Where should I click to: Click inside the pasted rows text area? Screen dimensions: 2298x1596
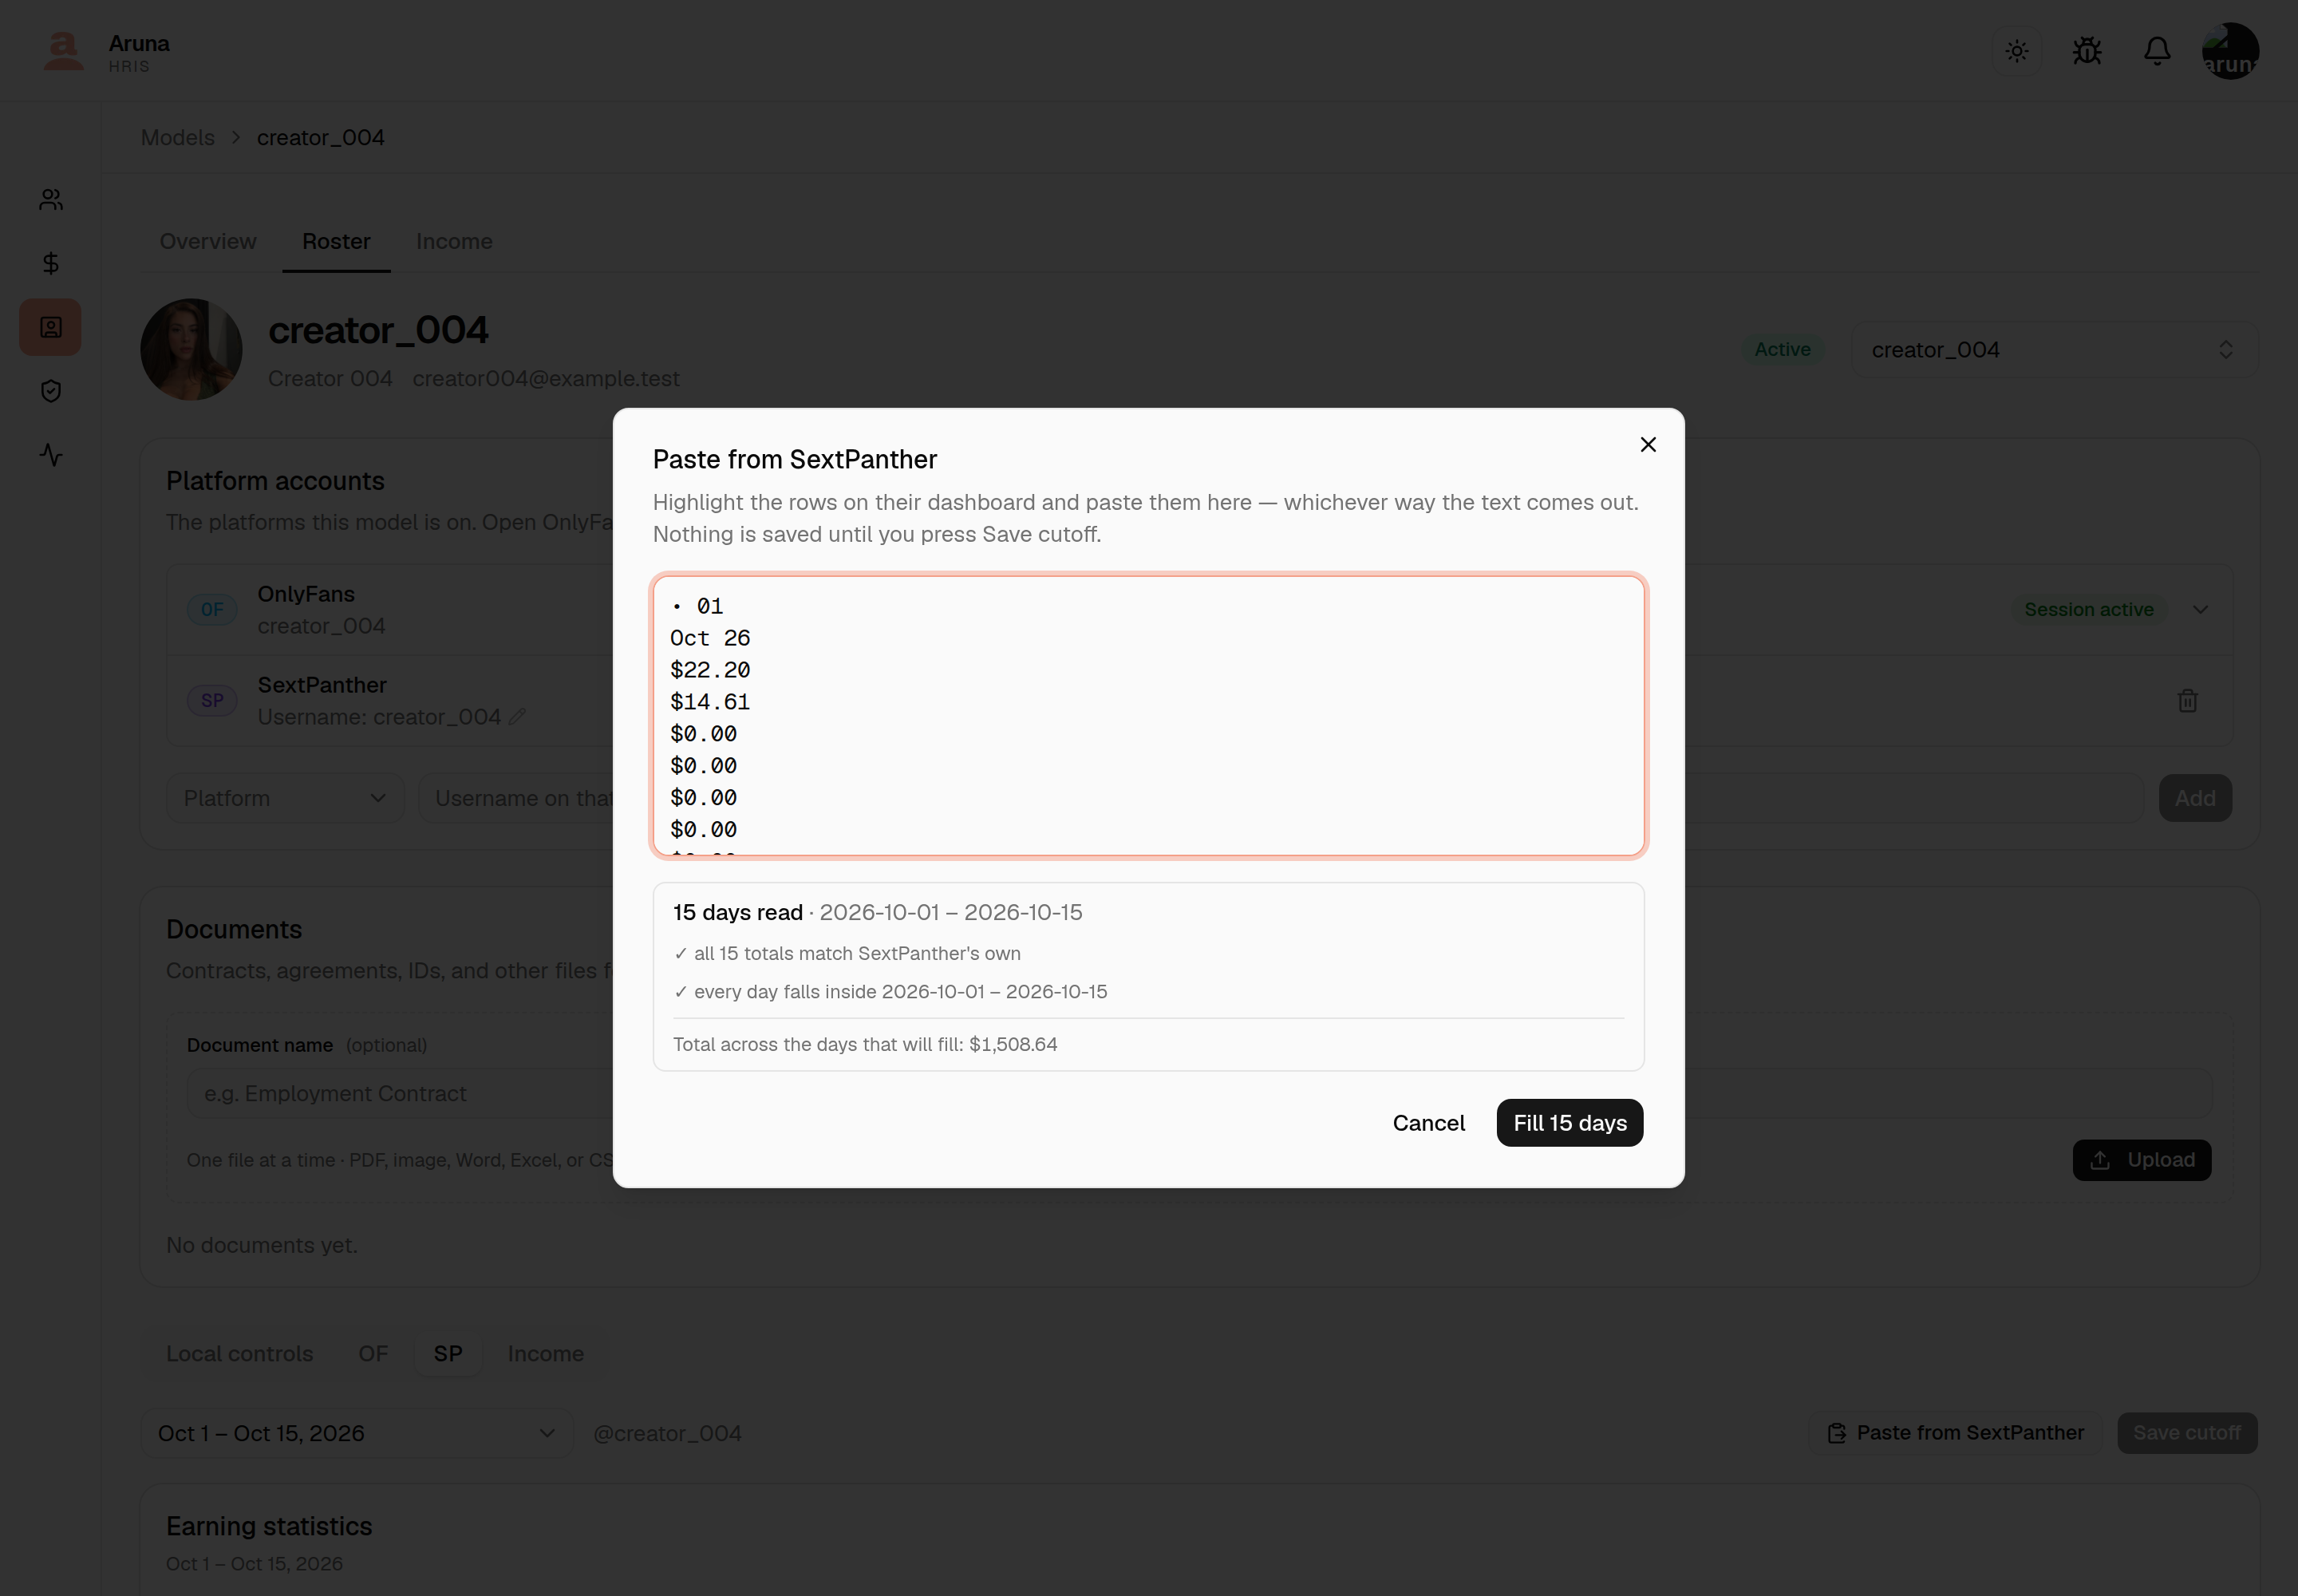(1148, 715)
